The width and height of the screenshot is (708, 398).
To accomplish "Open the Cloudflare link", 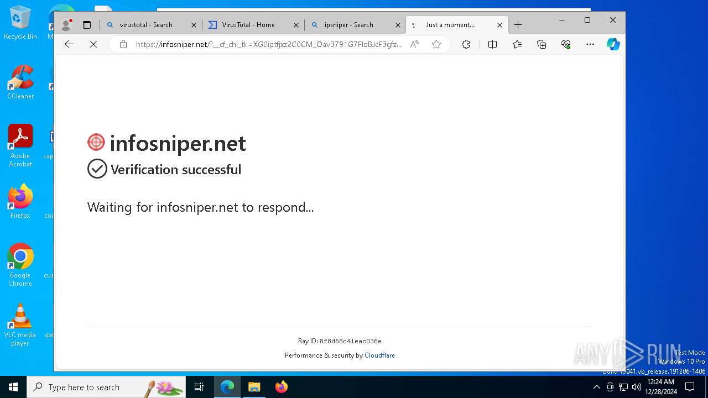I will 379,355.
